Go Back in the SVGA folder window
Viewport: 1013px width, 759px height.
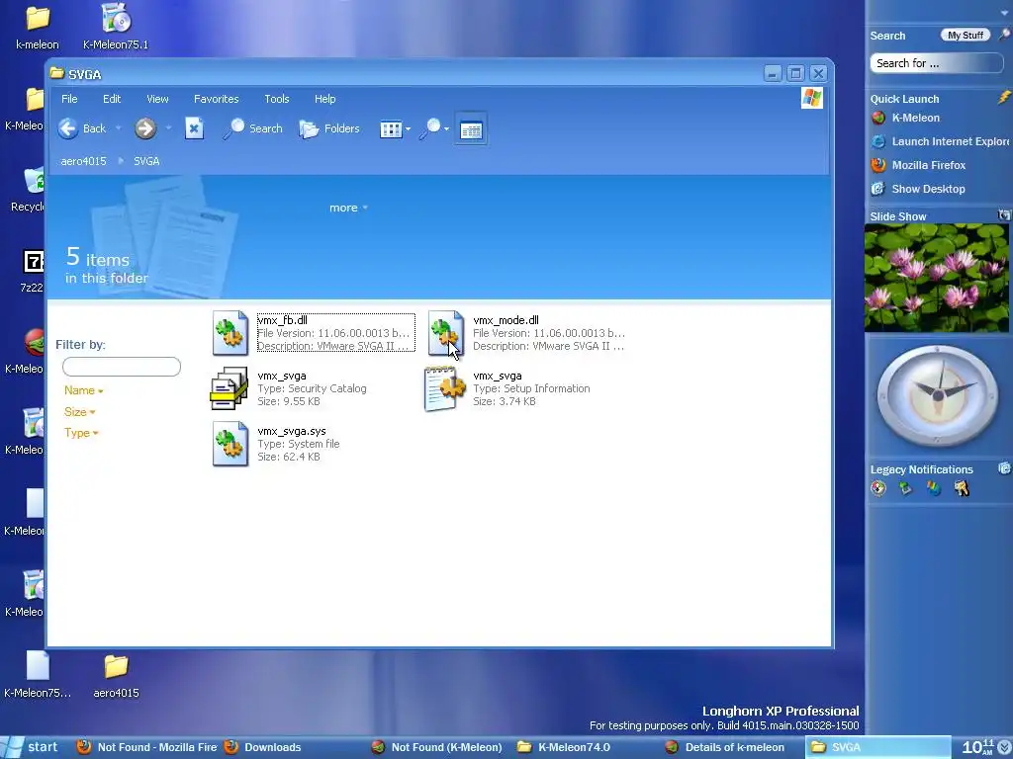[x=81, y=128]
